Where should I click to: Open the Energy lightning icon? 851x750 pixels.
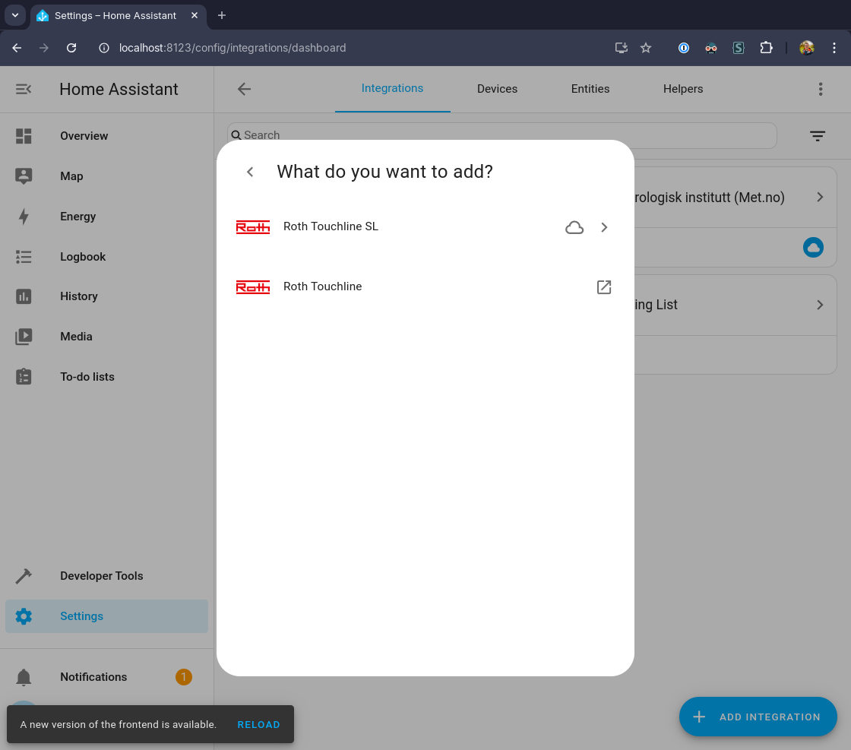point(24,217)
